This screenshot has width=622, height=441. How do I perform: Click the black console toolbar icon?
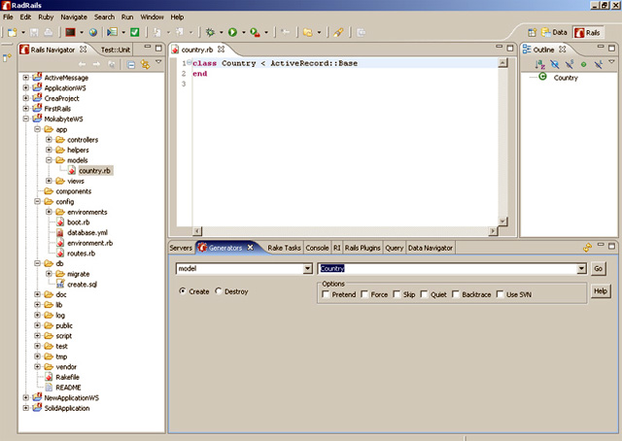pyautogui.click(x=71, y=32)
